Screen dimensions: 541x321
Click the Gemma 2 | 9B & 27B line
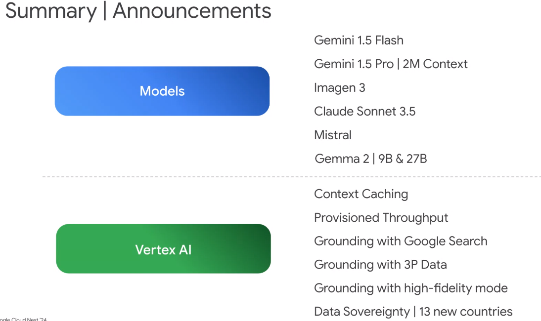(x=370, y=159)
